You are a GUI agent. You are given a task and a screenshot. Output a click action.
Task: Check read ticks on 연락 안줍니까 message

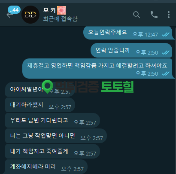pos(166,52)
